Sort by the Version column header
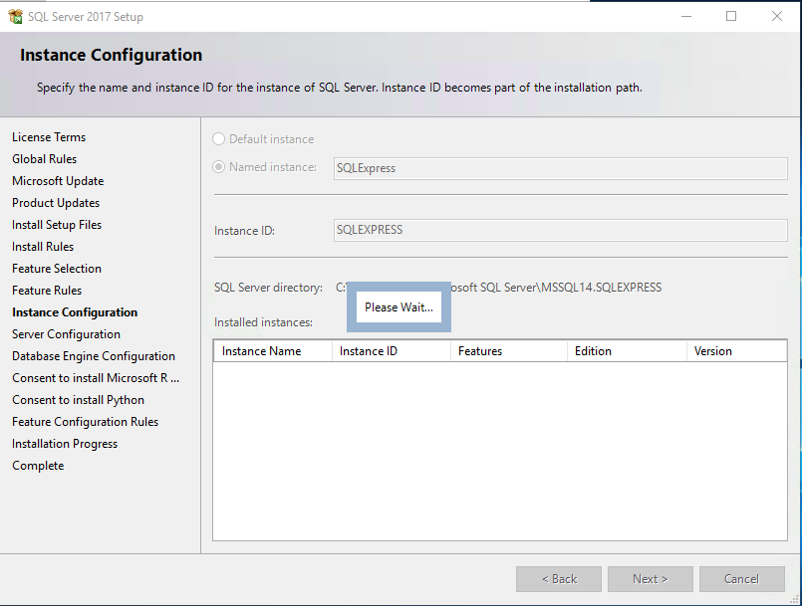 [x=736, y=351]
